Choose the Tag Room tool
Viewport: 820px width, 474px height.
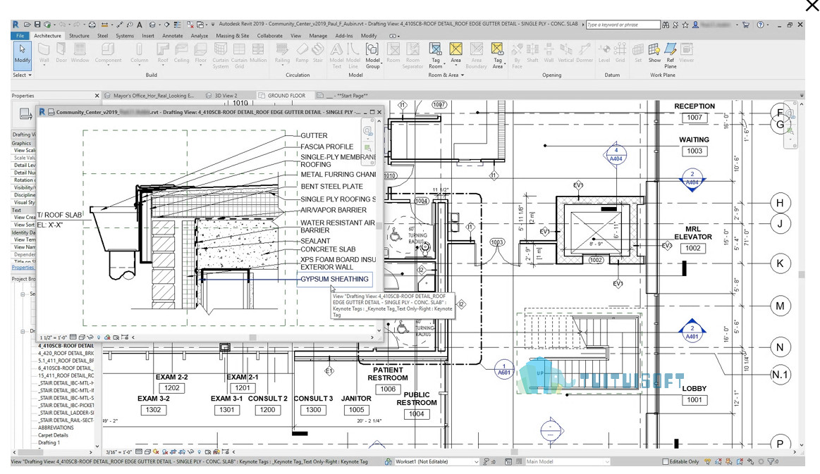coord(435,56)
